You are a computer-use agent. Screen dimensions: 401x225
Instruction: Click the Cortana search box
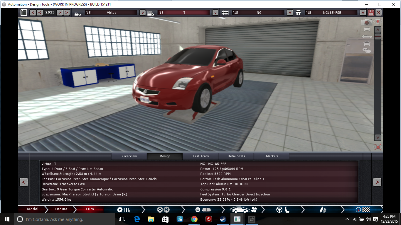(x=65, y=219)
